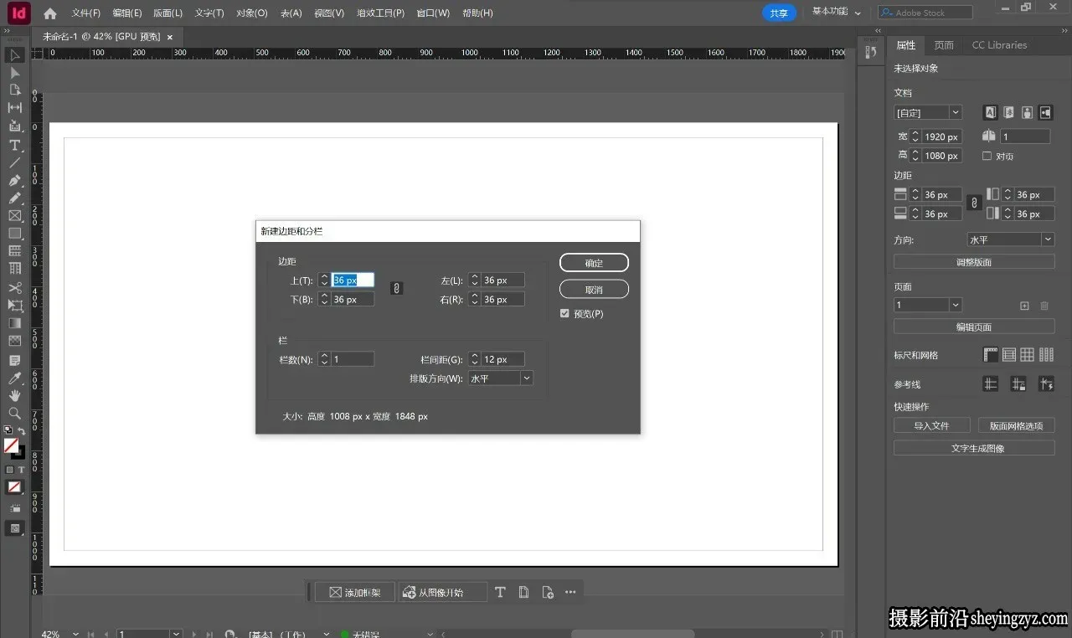The height and width of the screenshot is (638, 1072).
Task: Select the Gradient Swatch tool
Action: [15, 323]
